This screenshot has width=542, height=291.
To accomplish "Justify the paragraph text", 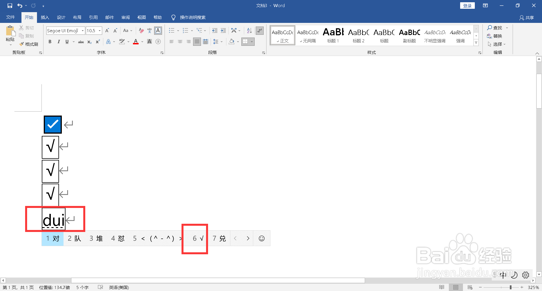I will [x=197, y=42].
